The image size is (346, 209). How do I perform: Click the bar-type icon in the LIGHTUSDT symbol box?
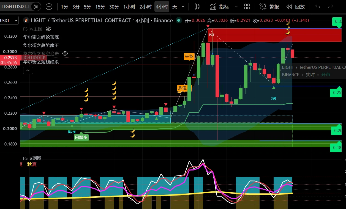coord(36,7)
